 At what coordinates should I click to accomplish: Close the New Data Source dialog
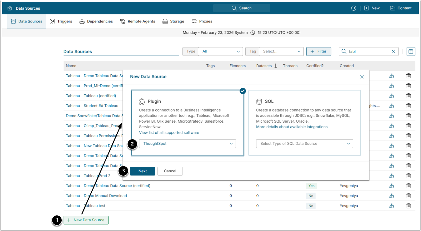click(362, 77)
